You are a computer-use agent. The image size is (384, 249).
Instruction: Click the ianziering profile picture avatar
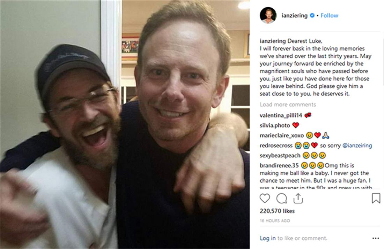268,15
